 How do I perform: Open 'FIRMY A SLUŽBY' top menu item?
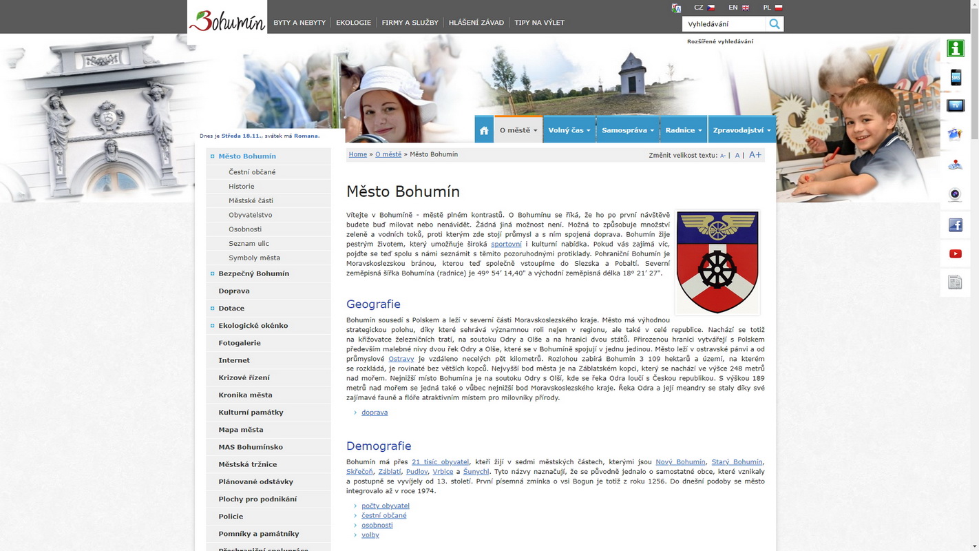(x=410, y=23)
